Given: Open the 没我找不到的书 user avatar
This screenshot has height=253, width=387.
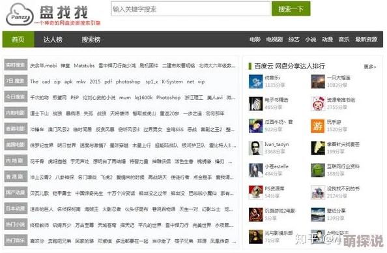Looking at the screenshot, I should click(318, 192).
